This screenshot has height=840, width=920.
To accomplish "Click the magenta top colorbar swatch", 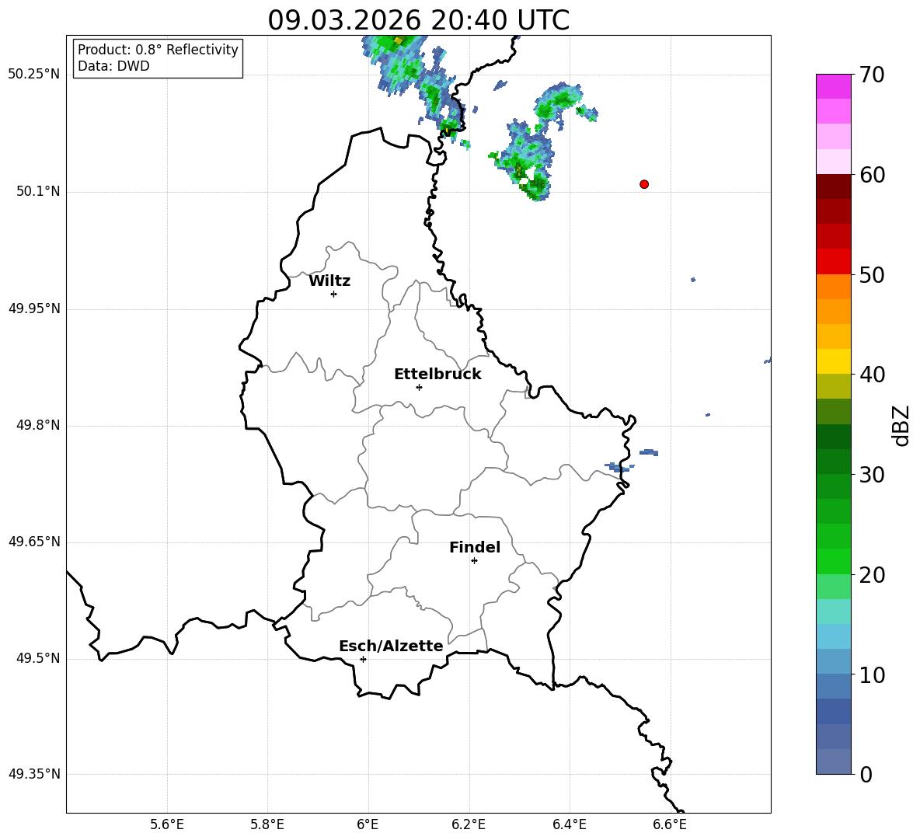I will (x=834, y=86).
